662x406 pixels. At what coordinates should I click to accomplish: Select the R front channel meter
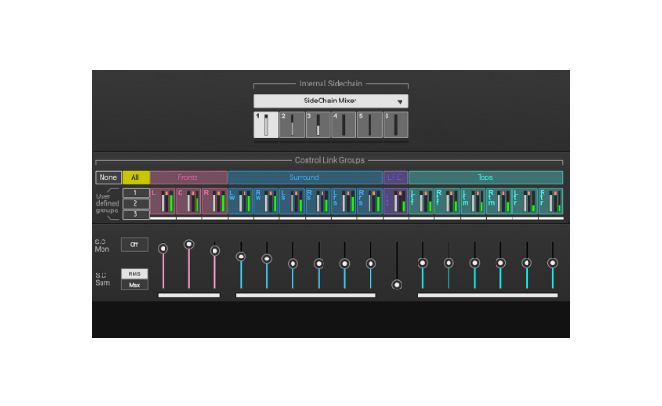click(214, 202)
